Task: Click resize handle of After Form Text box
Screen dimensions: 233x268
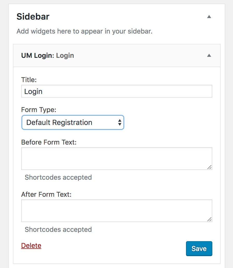Action: tap(209, 219)
